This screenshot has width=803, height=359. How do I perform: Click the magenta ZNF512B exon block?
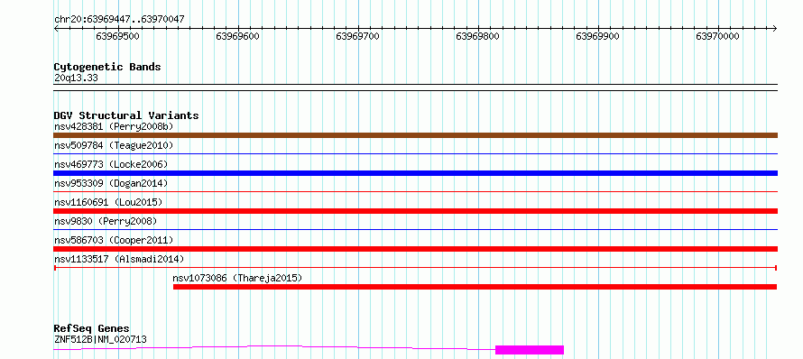(530, 350)
